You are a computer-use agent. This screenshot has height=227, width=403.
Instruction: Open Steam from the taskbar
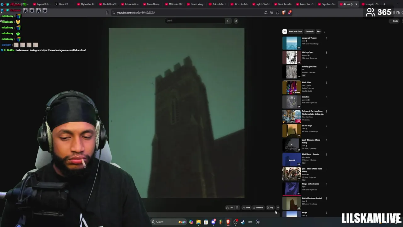point(243,222)
